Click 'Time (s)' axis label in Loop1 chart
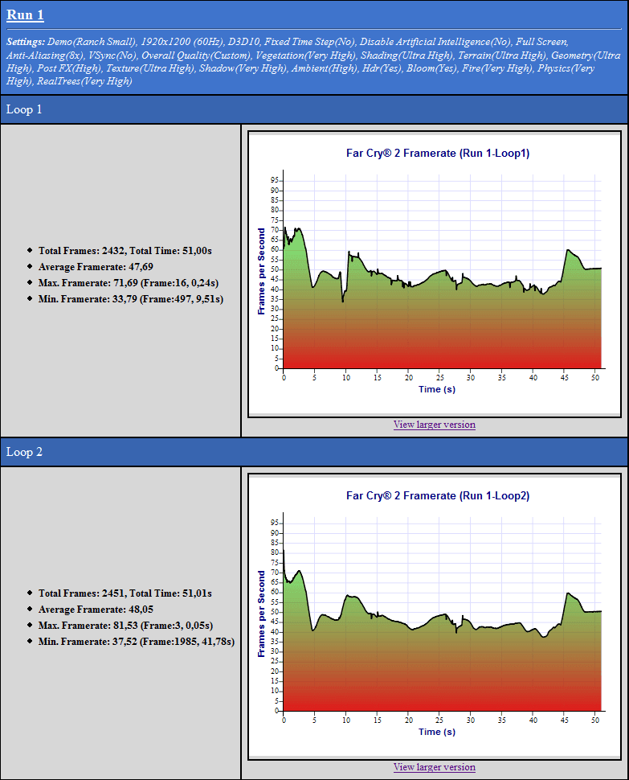The height and width of the screenshot is (780, 629). [437, 389]
